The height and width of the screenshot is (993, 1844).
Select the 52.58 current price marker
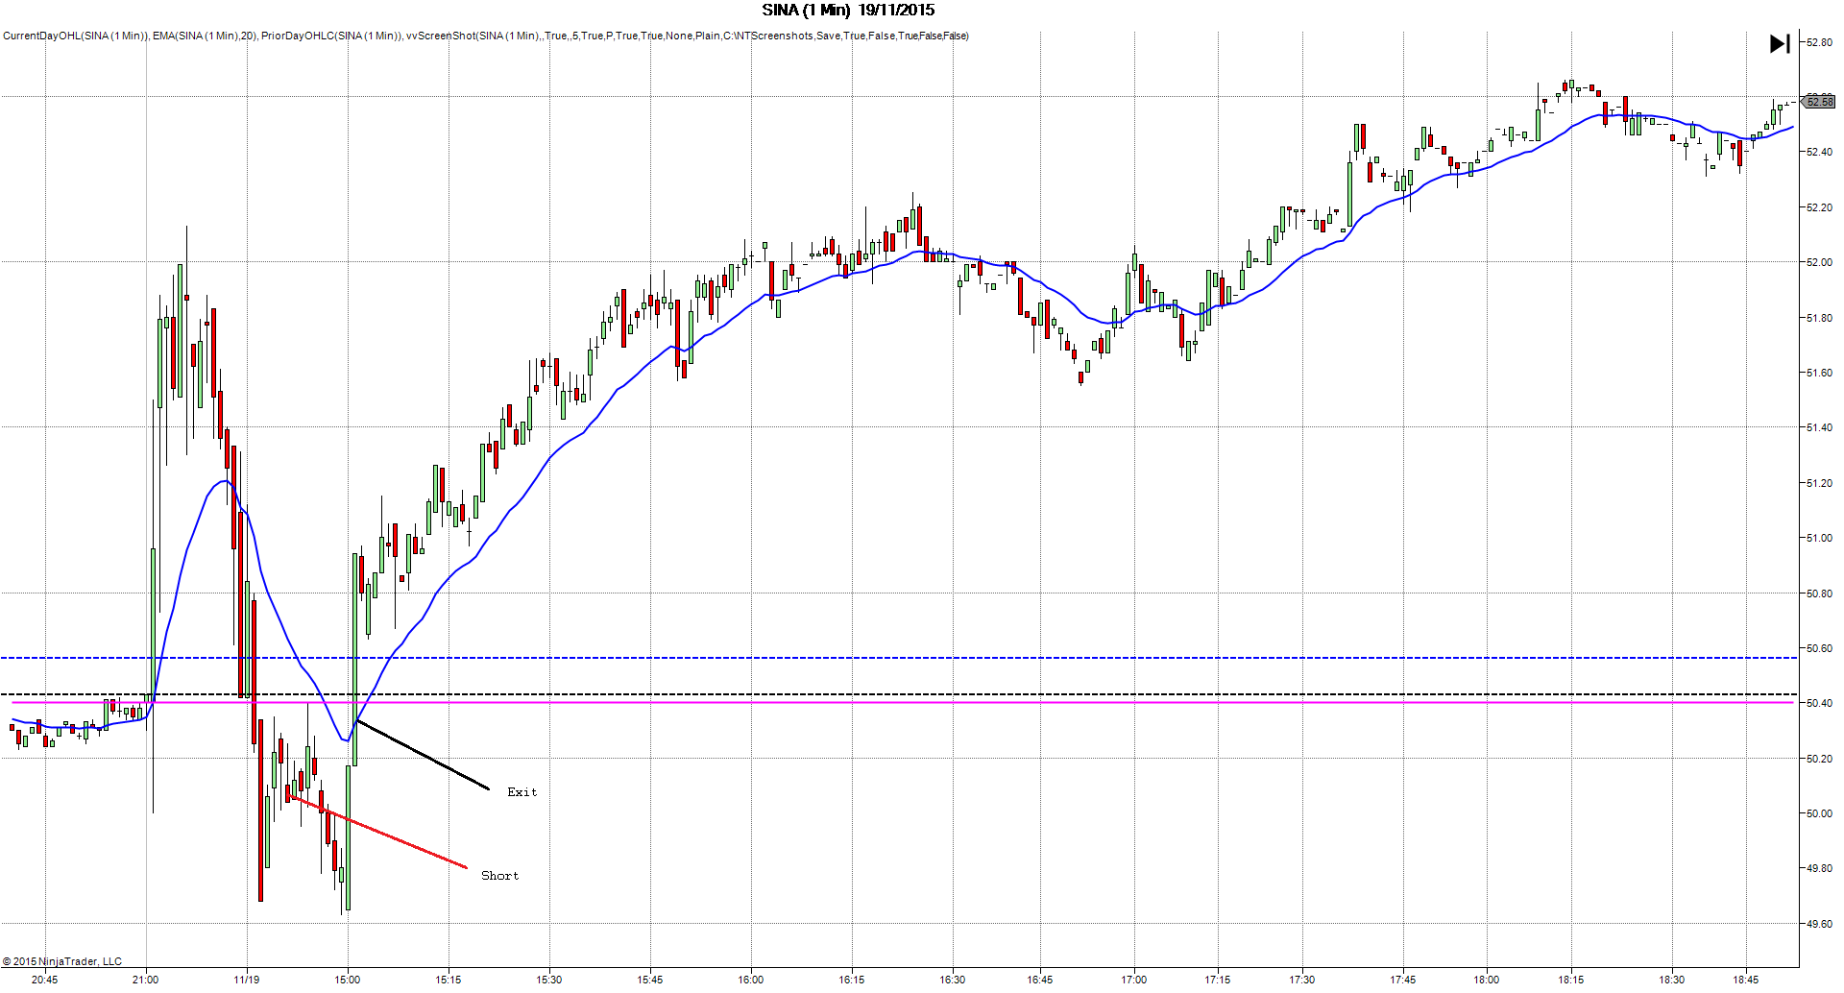[x=1819, y=101]
